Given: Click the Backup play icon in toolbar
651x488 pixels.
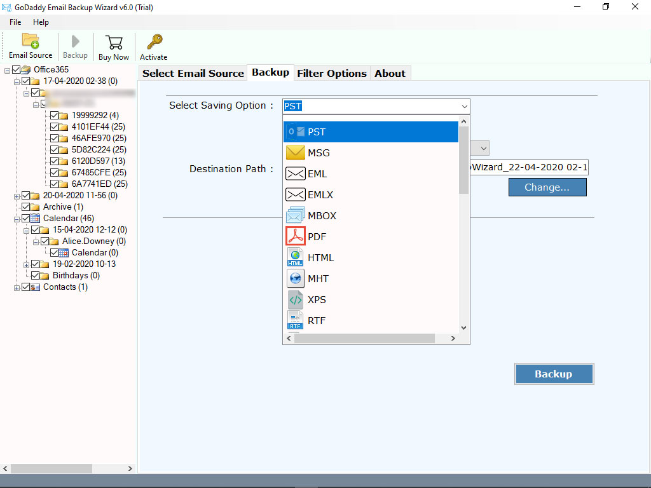Looking at the screenshot, I should 75,41.
